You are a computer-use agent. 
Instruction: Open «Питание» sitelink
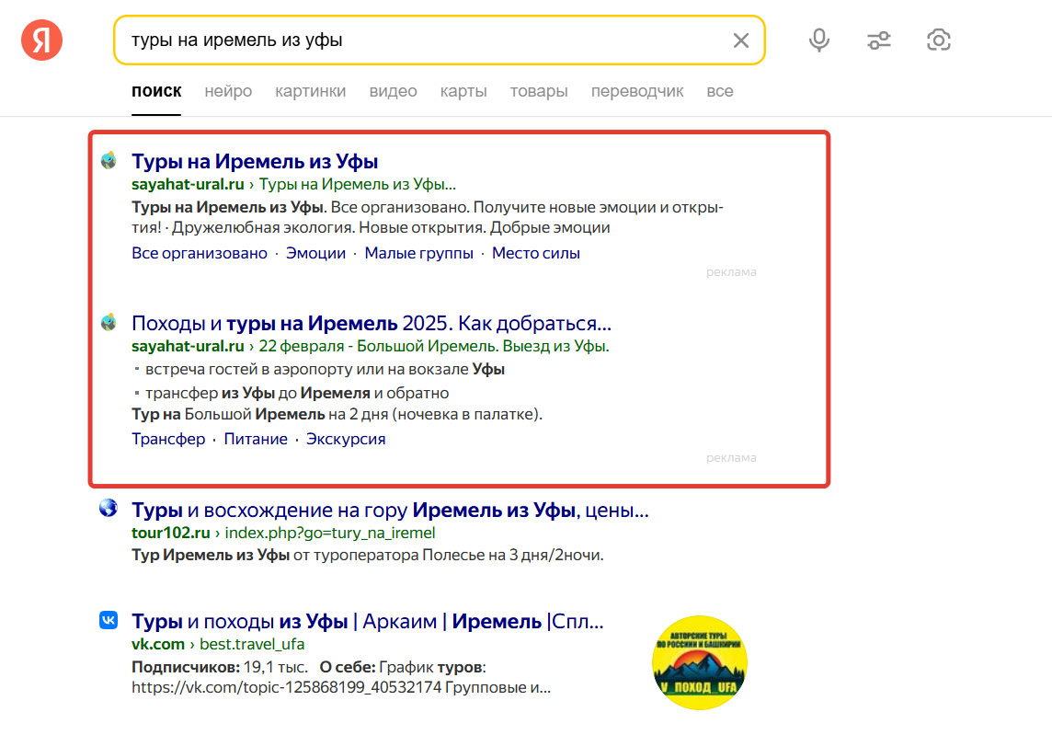pyautogui.click(x=256, y=439)
